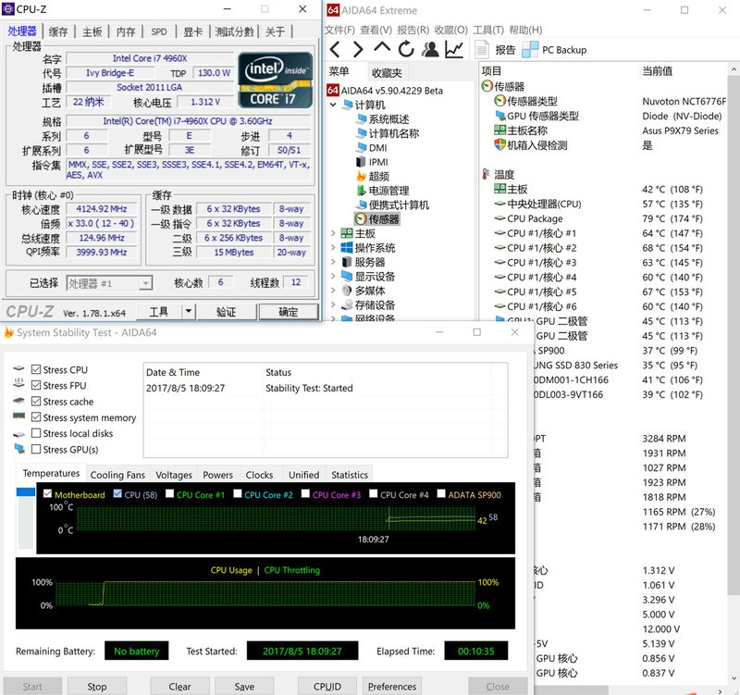Open the user icon in AIDA64 toolbar
The height and width of the screenshot is (695, 740).
(x=430, y=49)
